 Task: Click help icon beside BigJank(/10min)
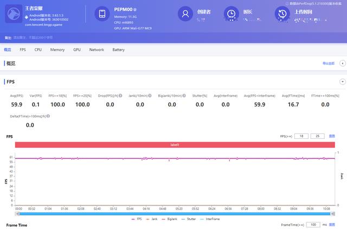point(184,96)
